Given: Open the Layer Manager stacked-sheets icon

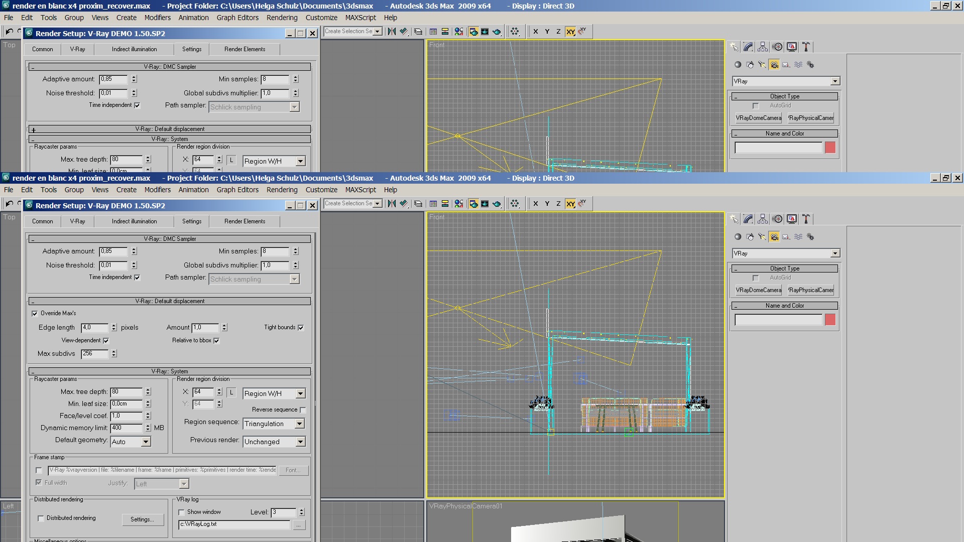Looking at the screenshot, I should pyautogui.click(x=418, y=204).
